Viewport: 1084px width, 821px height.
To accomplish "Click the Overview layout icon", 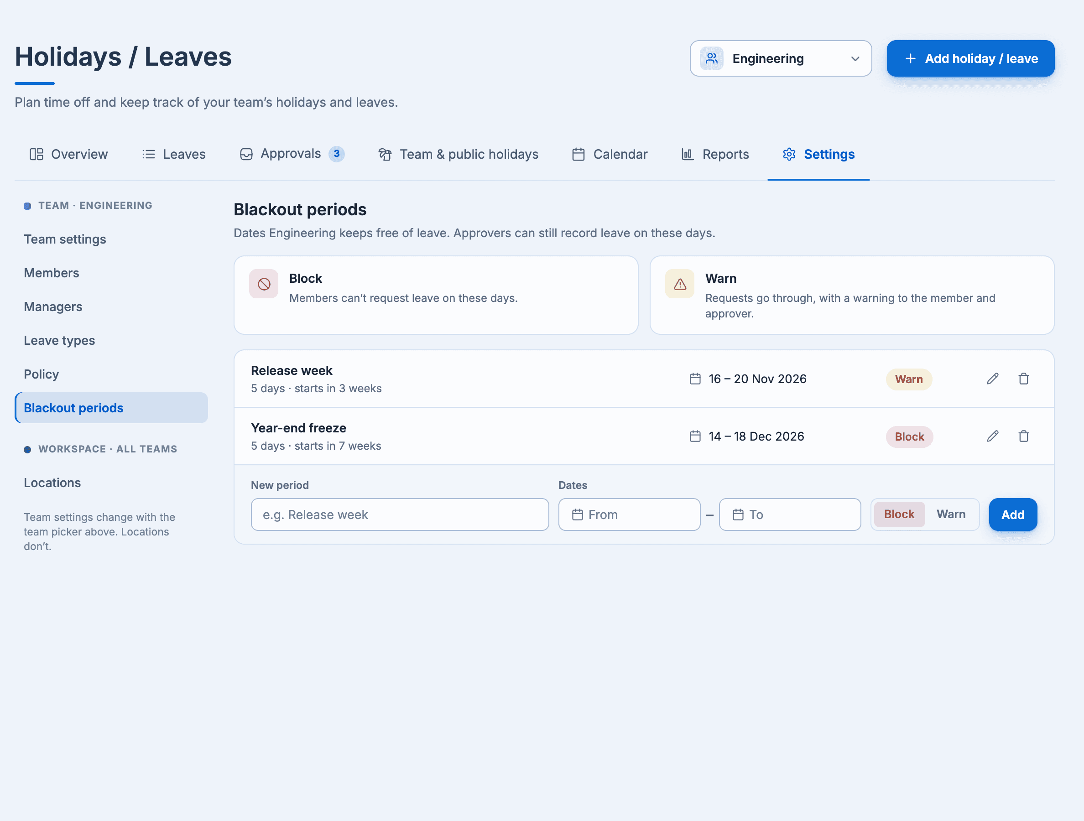I will [36, 154].
